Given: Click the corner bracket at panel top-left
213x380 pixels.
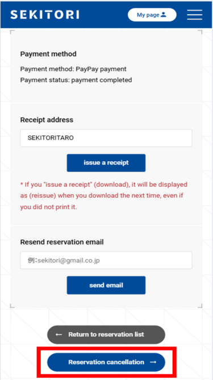Looking at the screenshot, I should coord(12,32).
